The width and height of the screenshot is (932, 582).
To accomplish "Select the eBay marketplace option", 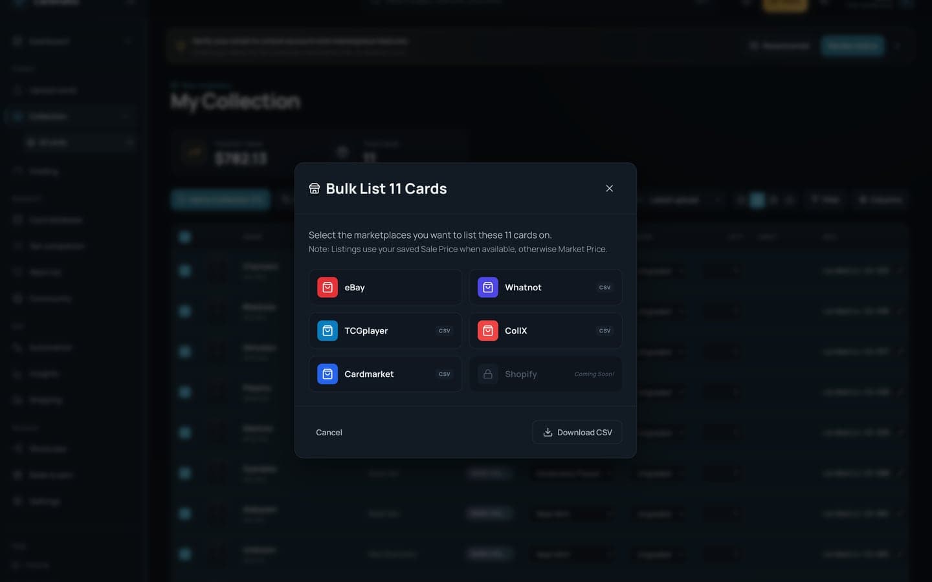I will click(385, 287).
